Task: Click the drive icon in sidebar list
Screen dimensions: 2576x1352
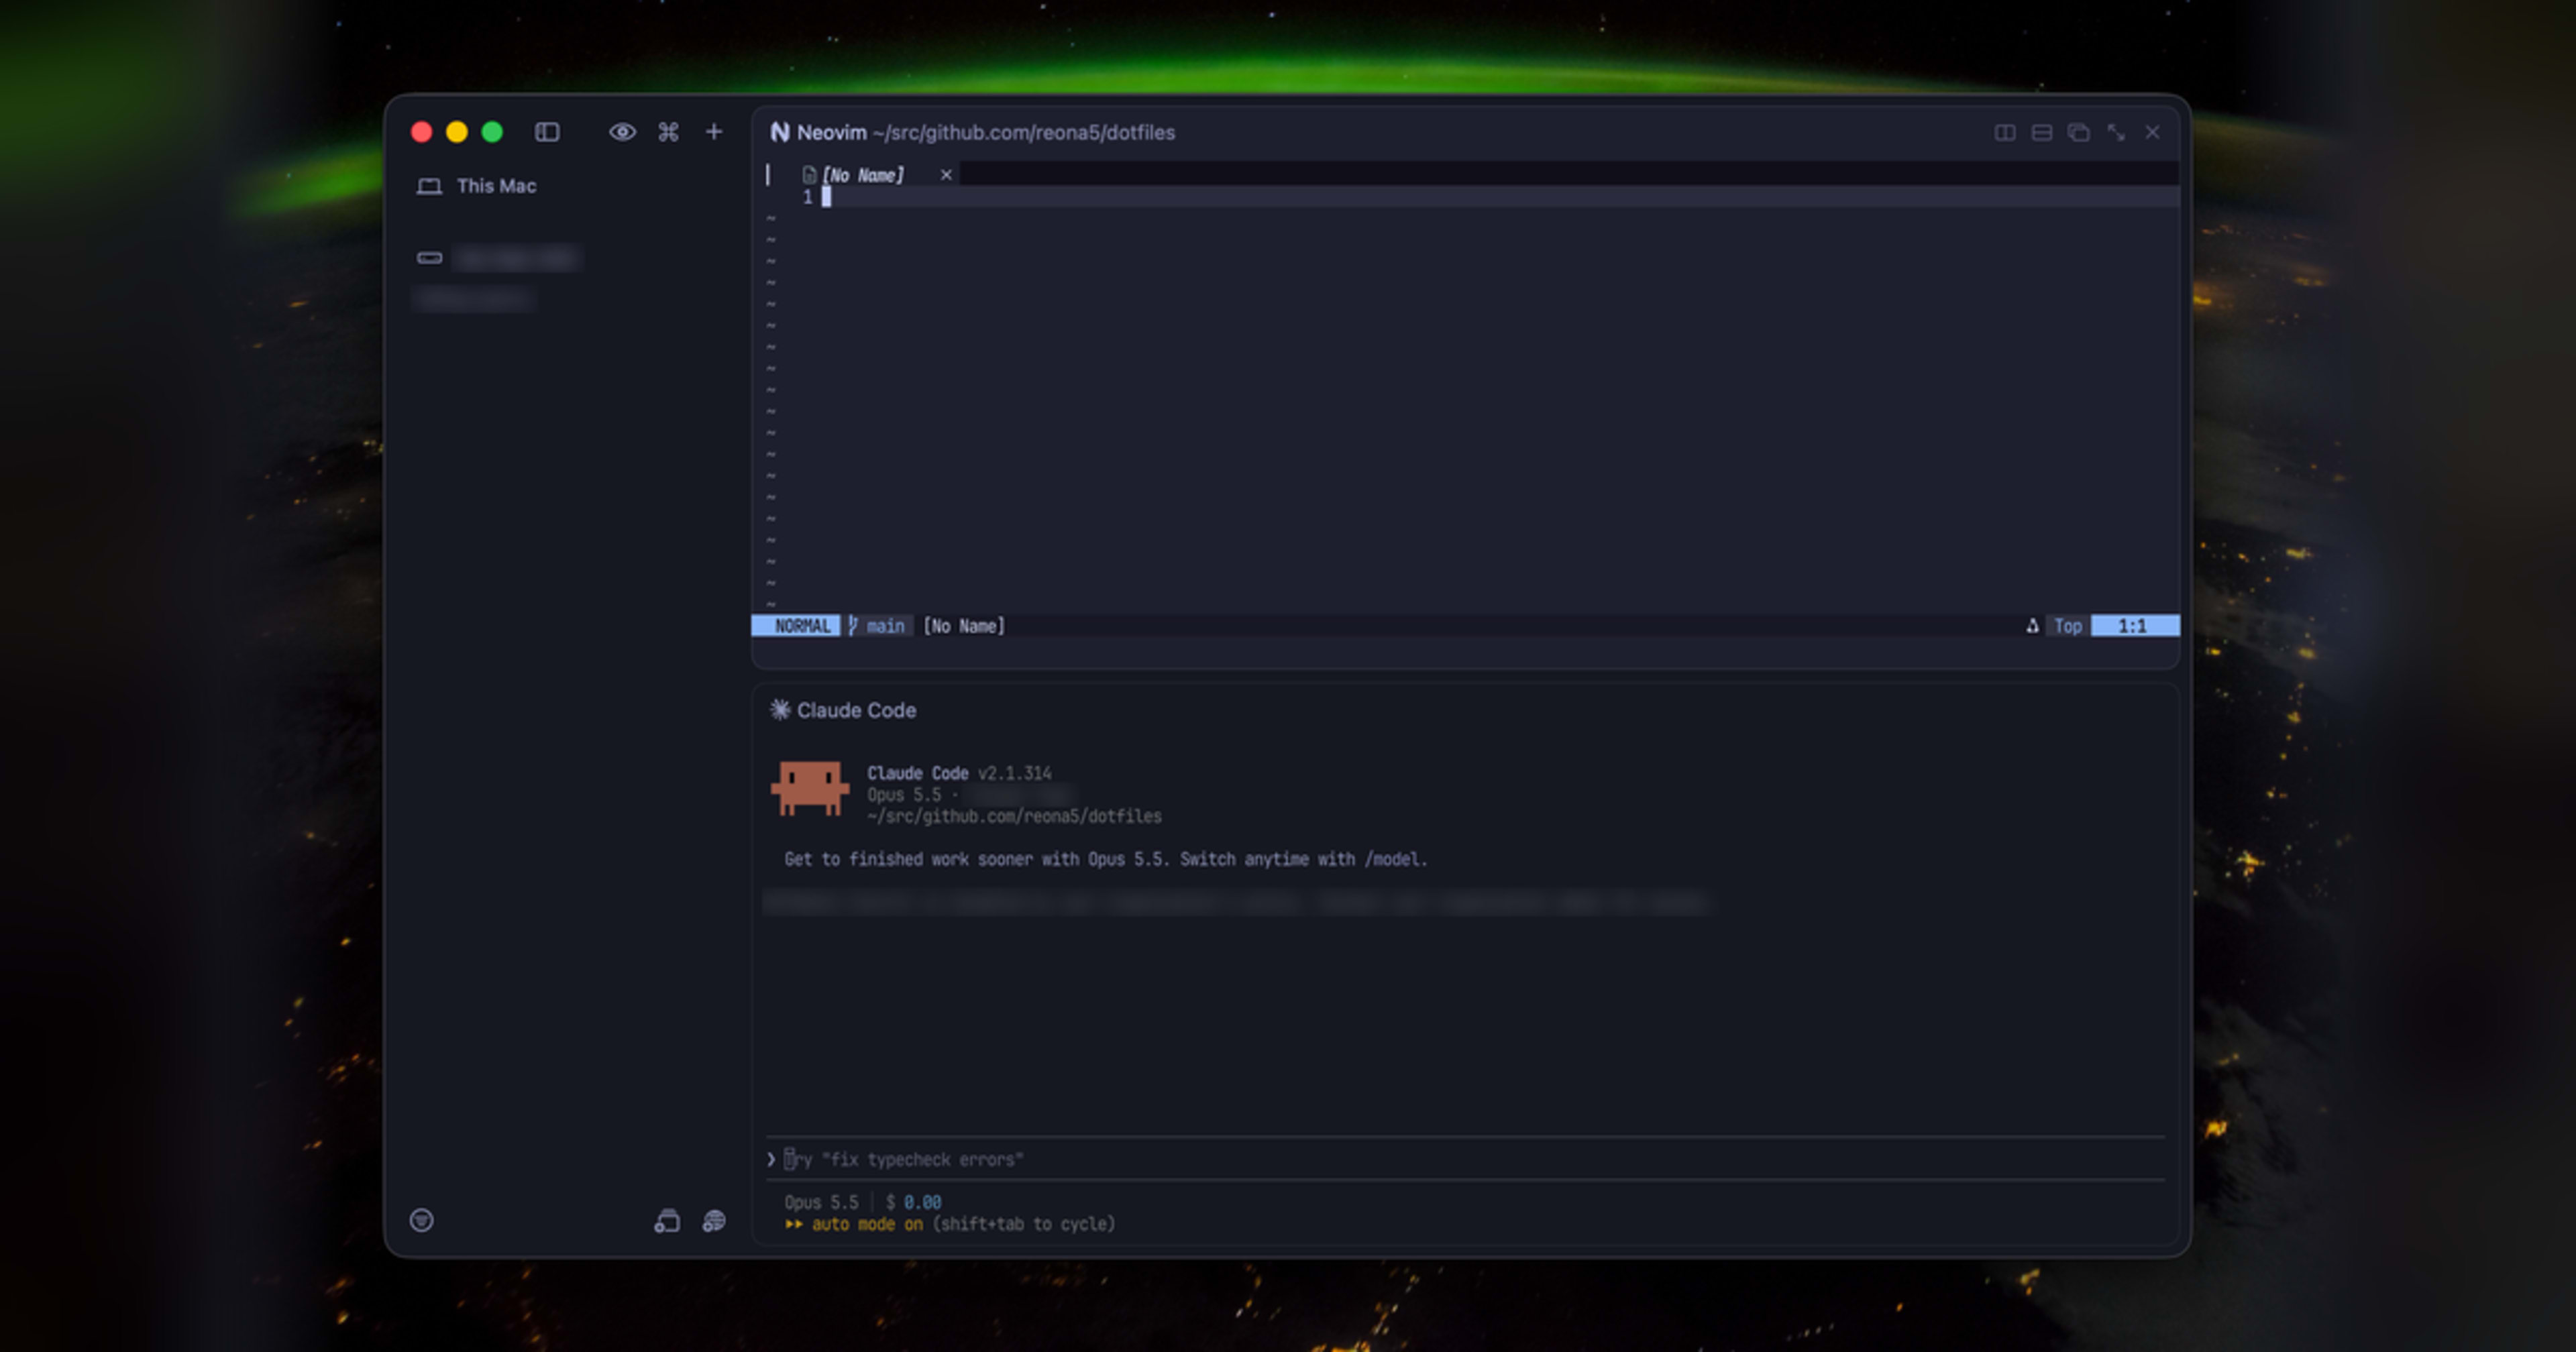Action: (x=429, y=258)
